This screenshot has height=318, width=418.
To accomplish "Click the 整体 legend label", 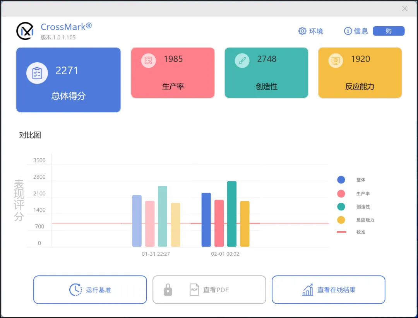I will point(361,180).
